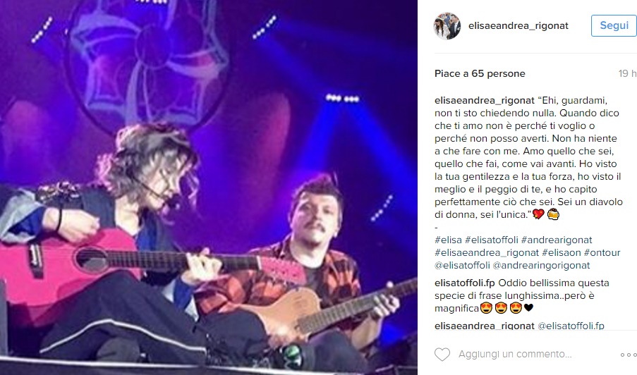Visit the @andrearingorigonat mention
Screen dimensions: 637x375
(x=541, y=265)
